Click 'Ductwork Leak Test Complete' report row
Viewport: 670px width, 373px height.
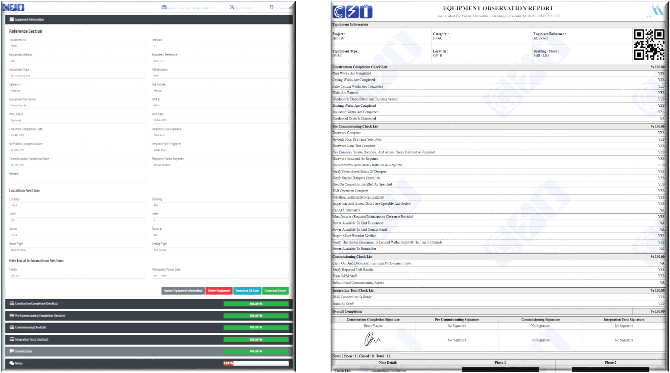click(x=499, y=146)
